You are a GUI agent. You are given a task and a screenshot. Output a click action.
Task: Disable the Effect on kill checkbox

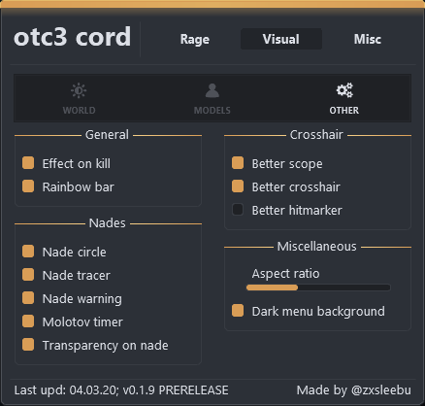[x=28, y=163]
